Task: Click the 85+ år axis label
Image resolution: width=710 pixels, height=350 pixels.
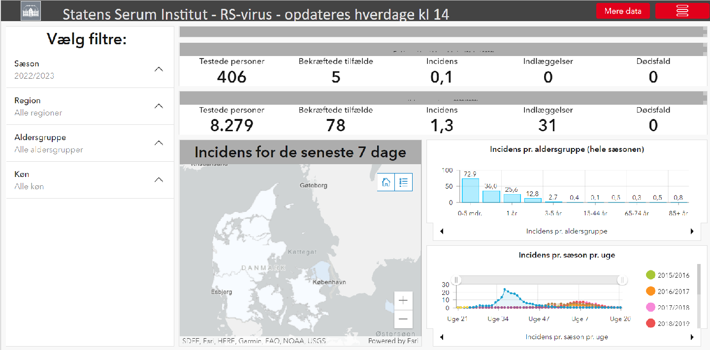Action: coord(678,213)
